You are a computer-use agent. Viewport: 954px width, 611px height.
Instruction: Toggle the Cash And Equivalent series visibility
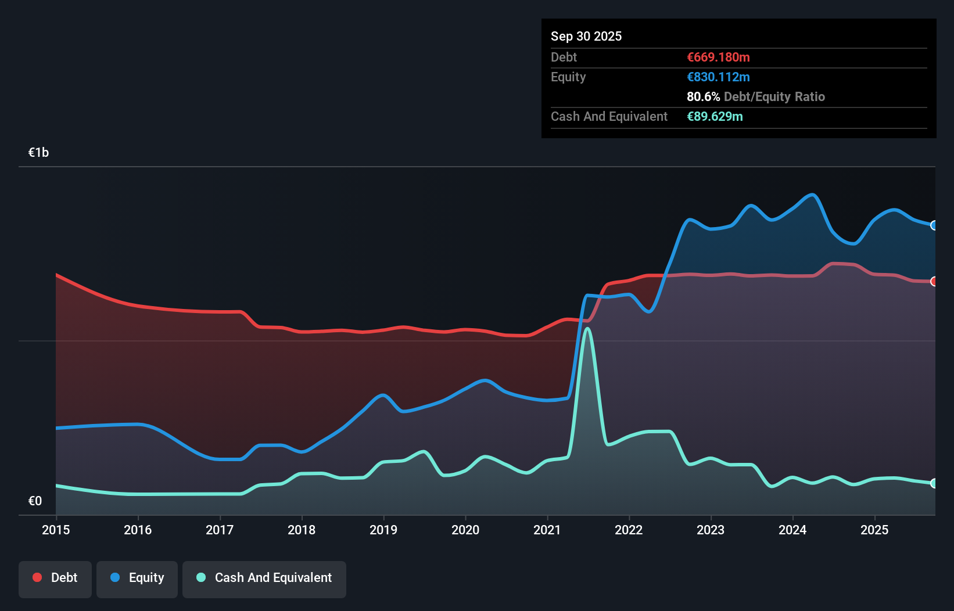click(x=264, y=578)
